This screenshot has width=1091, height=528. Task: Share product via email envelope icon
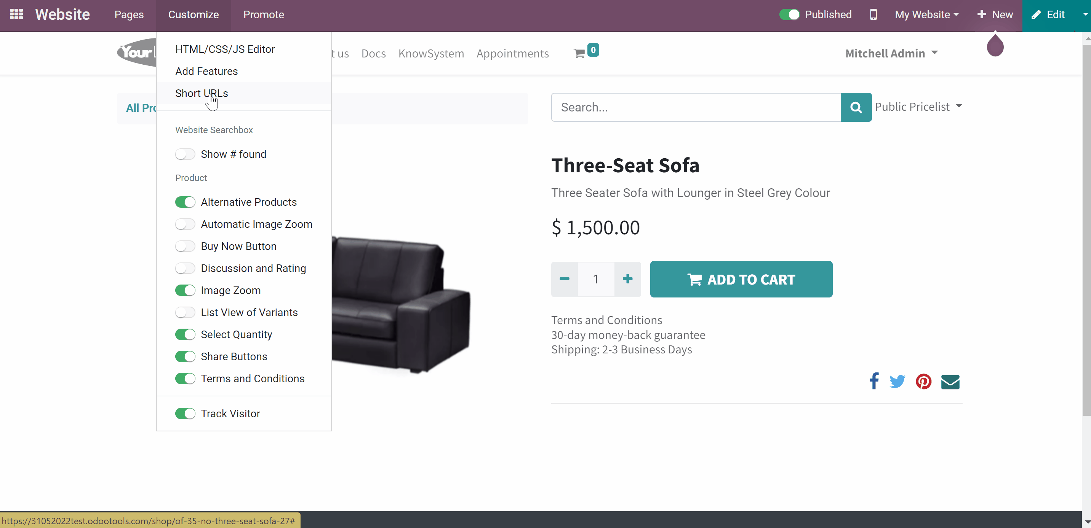(950, 382)
